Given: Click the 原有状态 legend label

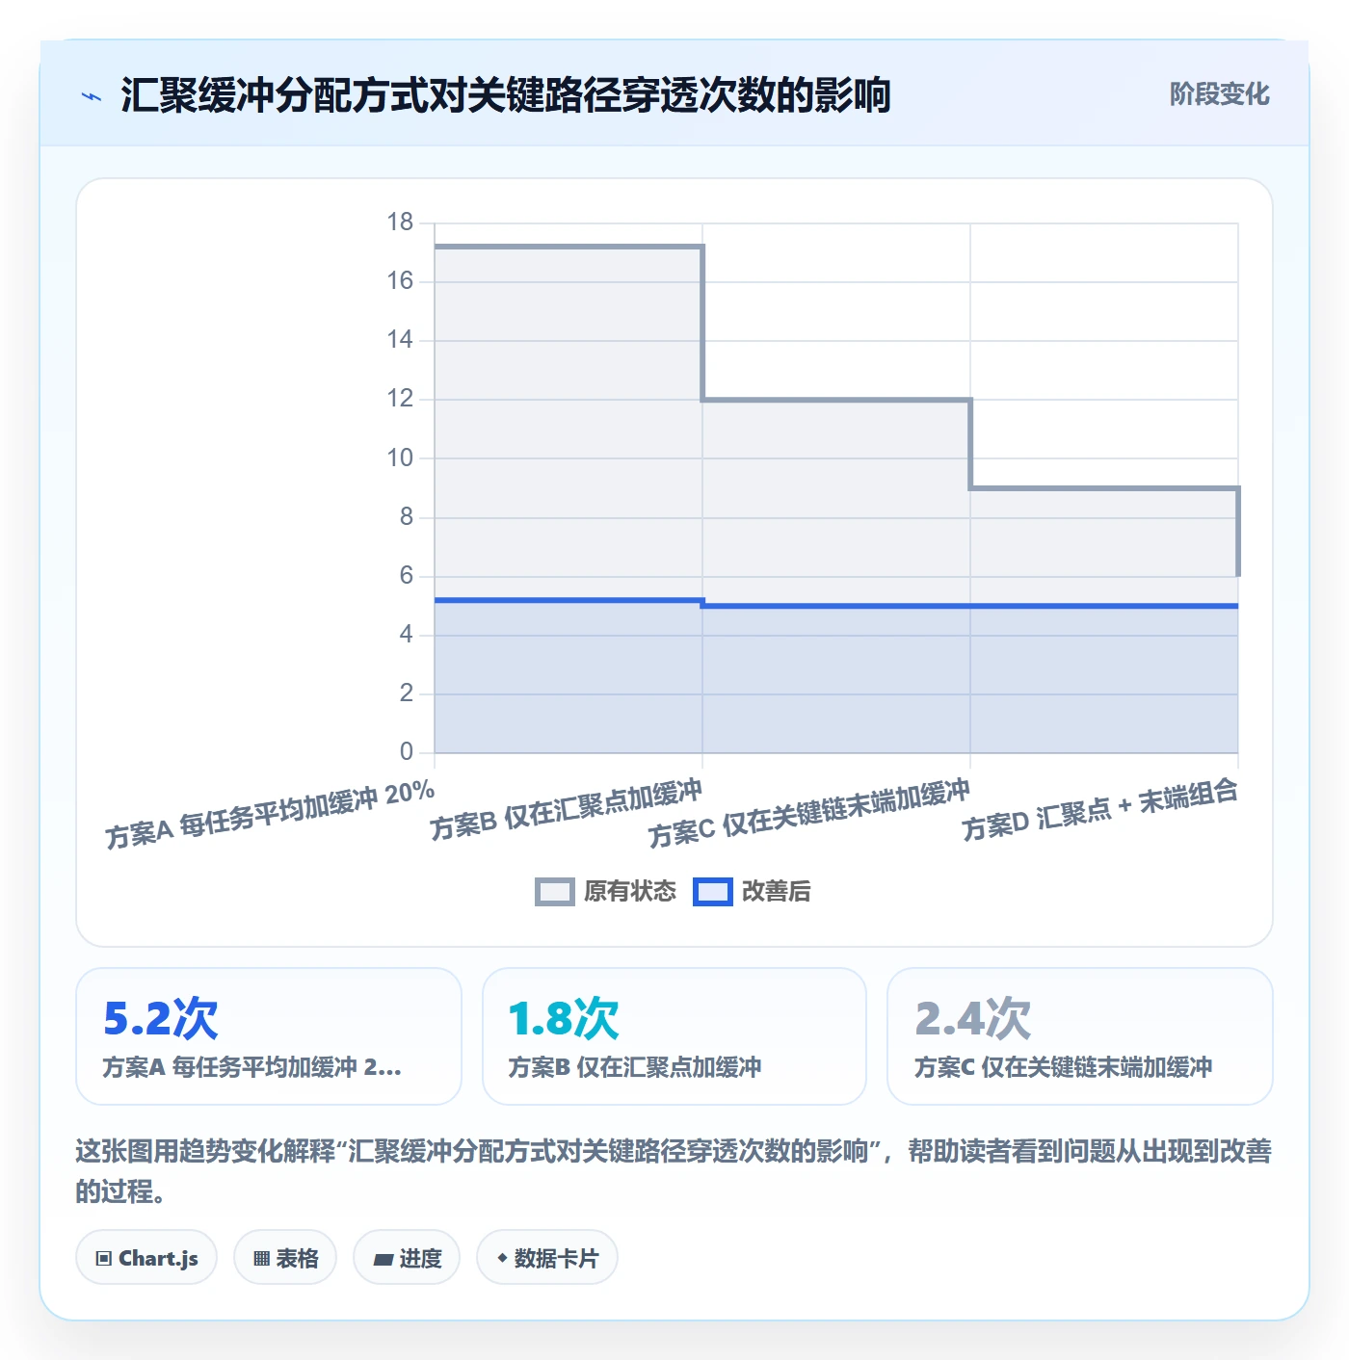Looking at the screenshot, I should click(630, 892).
